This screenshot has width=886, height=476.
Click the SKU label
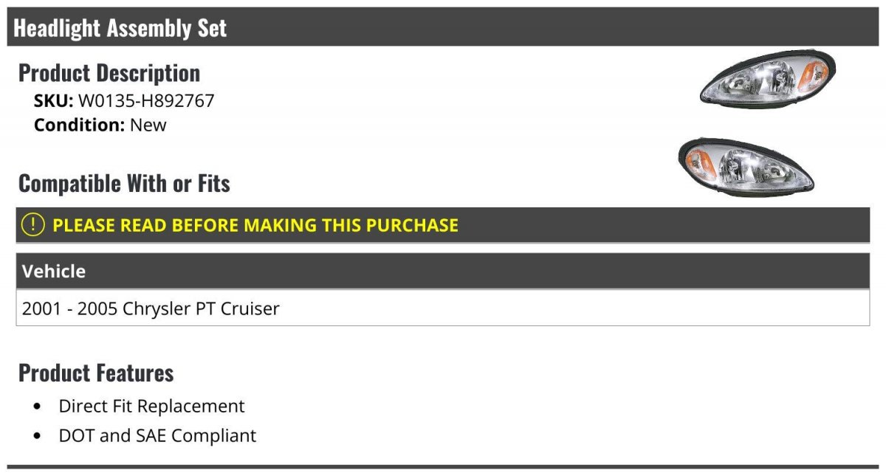coord(53,101)
